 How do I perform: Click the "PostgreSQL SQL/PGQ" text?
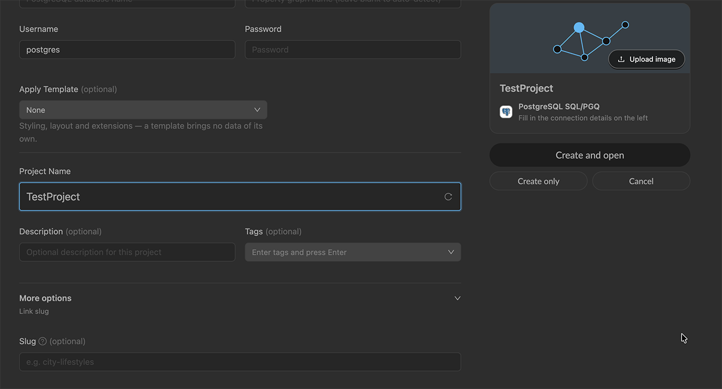(x=559, y=107)
